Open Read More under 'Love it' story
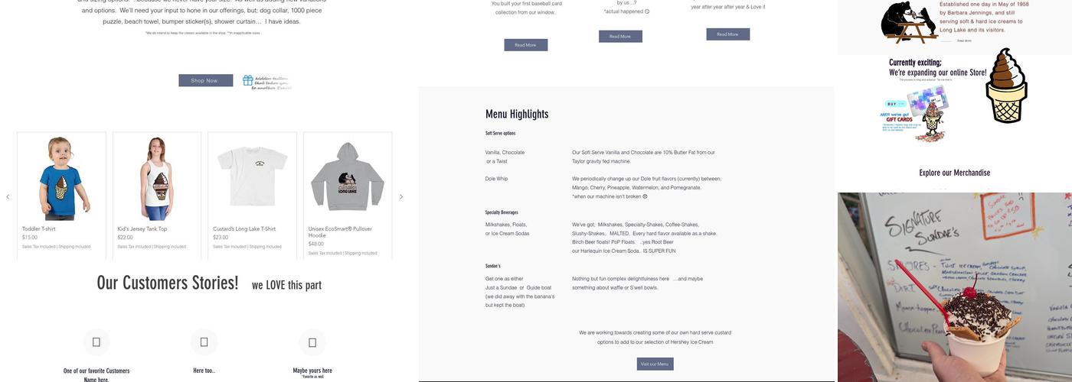The image size is (1072, 382). click(x=727, y=34)
